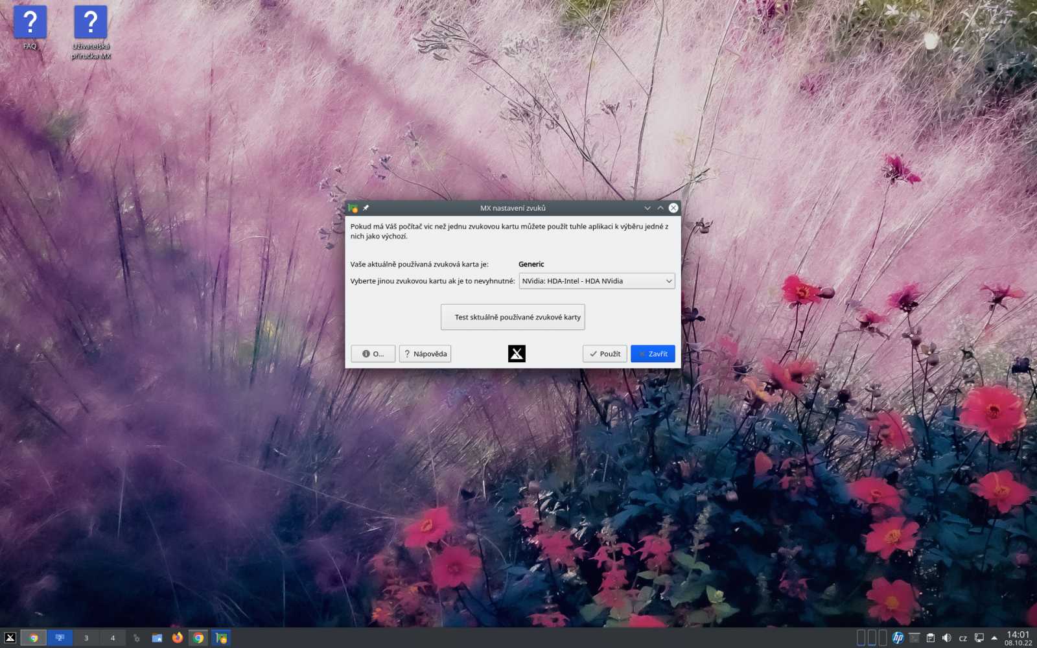Open the volume control in the tray

(947, 638)
